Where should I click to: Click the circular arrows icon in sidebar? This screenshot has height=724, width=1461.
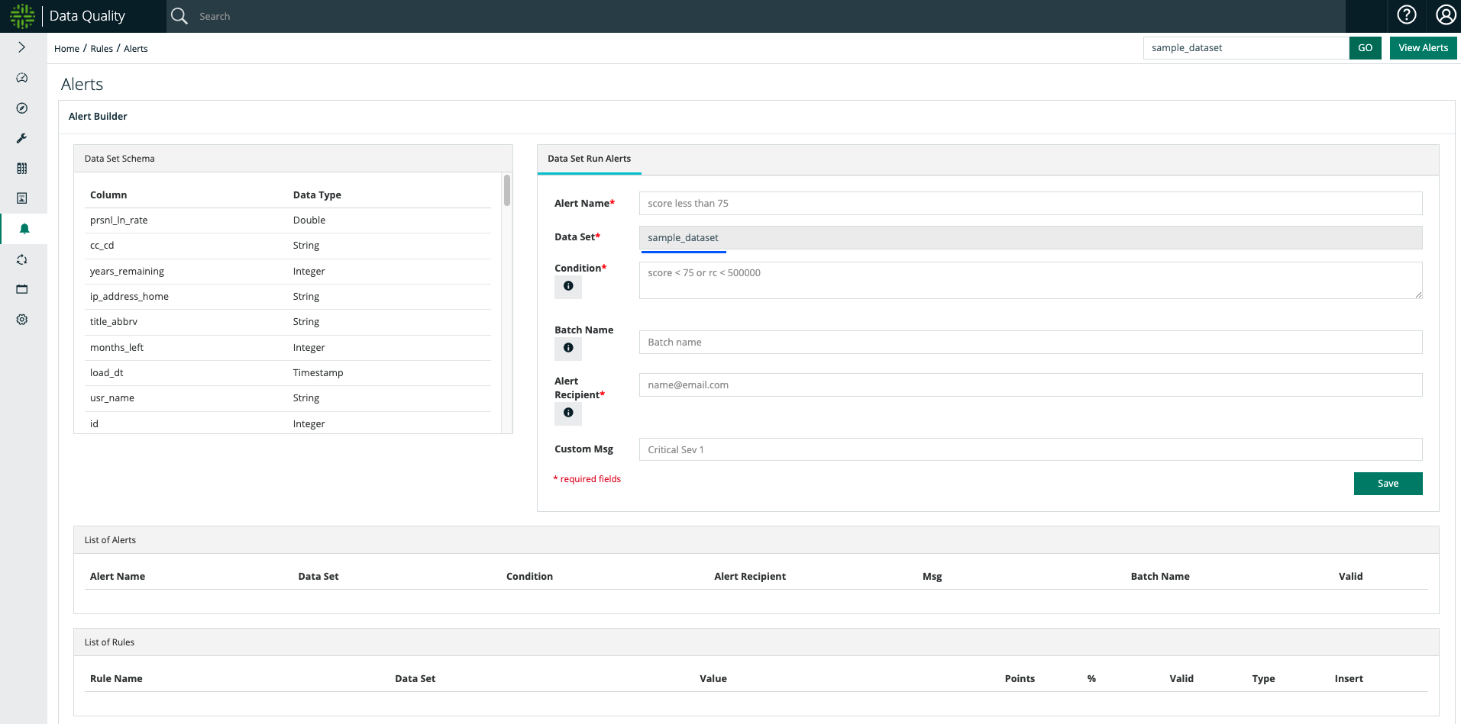(22, 259)
